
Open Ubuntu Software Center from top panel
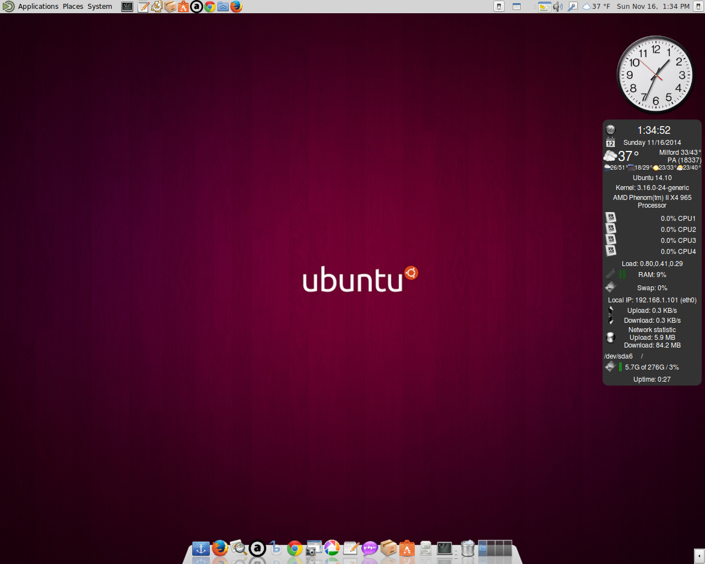183,7
